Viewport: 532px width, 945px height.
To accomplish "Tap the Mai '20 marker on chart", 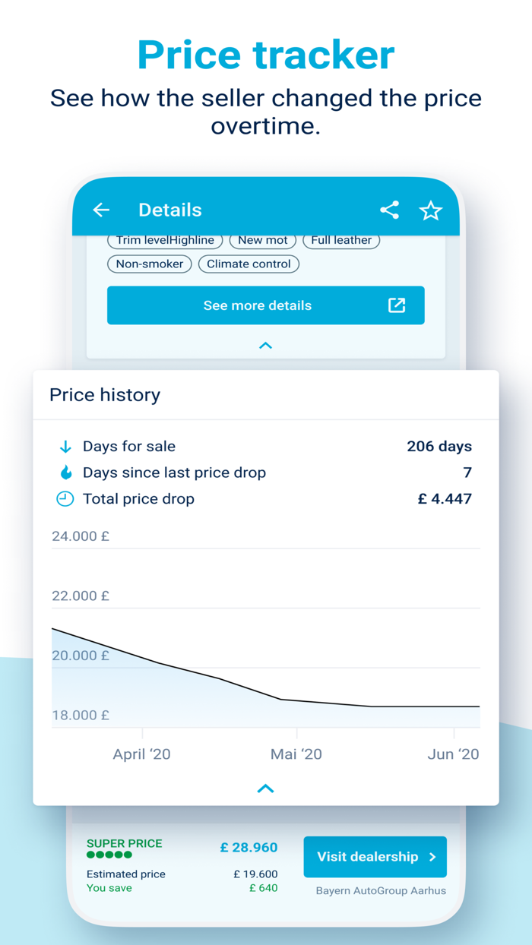I will point(296,754).
